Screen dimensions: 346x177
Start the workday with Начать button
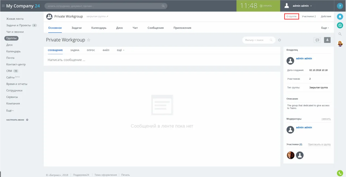266,6
